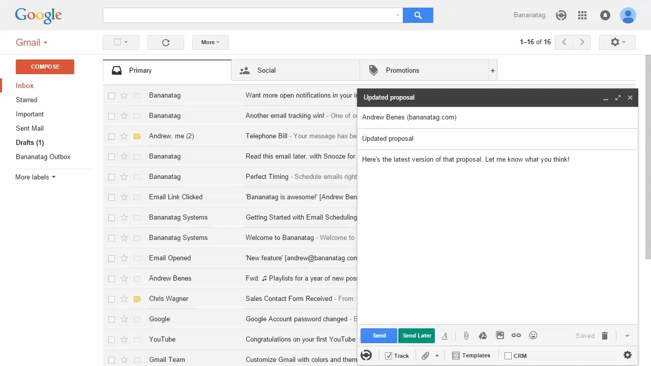The width and height of the screenshot is (651, 366).
Task: Toggle importance marker on Andrew, me row
Action: pyautogui.click(x=137, y=136)
